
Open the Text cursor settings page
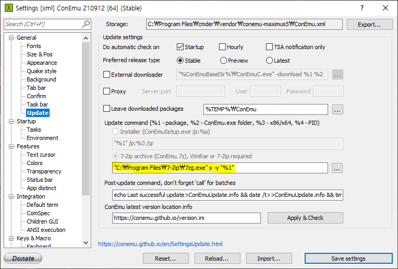pyautogui.click(x=41, y=155)
